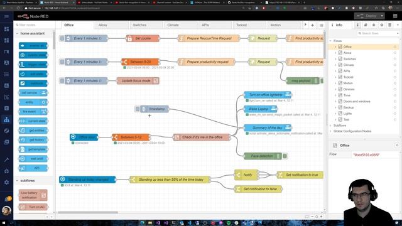
Task: Switch to the Alexa flow tab
Action: point(112,25)
